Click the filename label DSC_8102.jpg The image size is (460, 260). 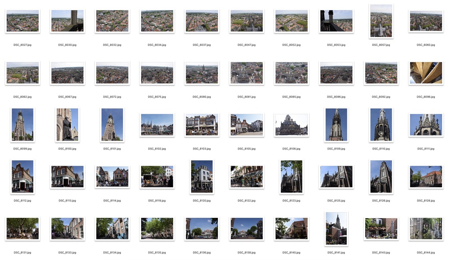point(157,149)
